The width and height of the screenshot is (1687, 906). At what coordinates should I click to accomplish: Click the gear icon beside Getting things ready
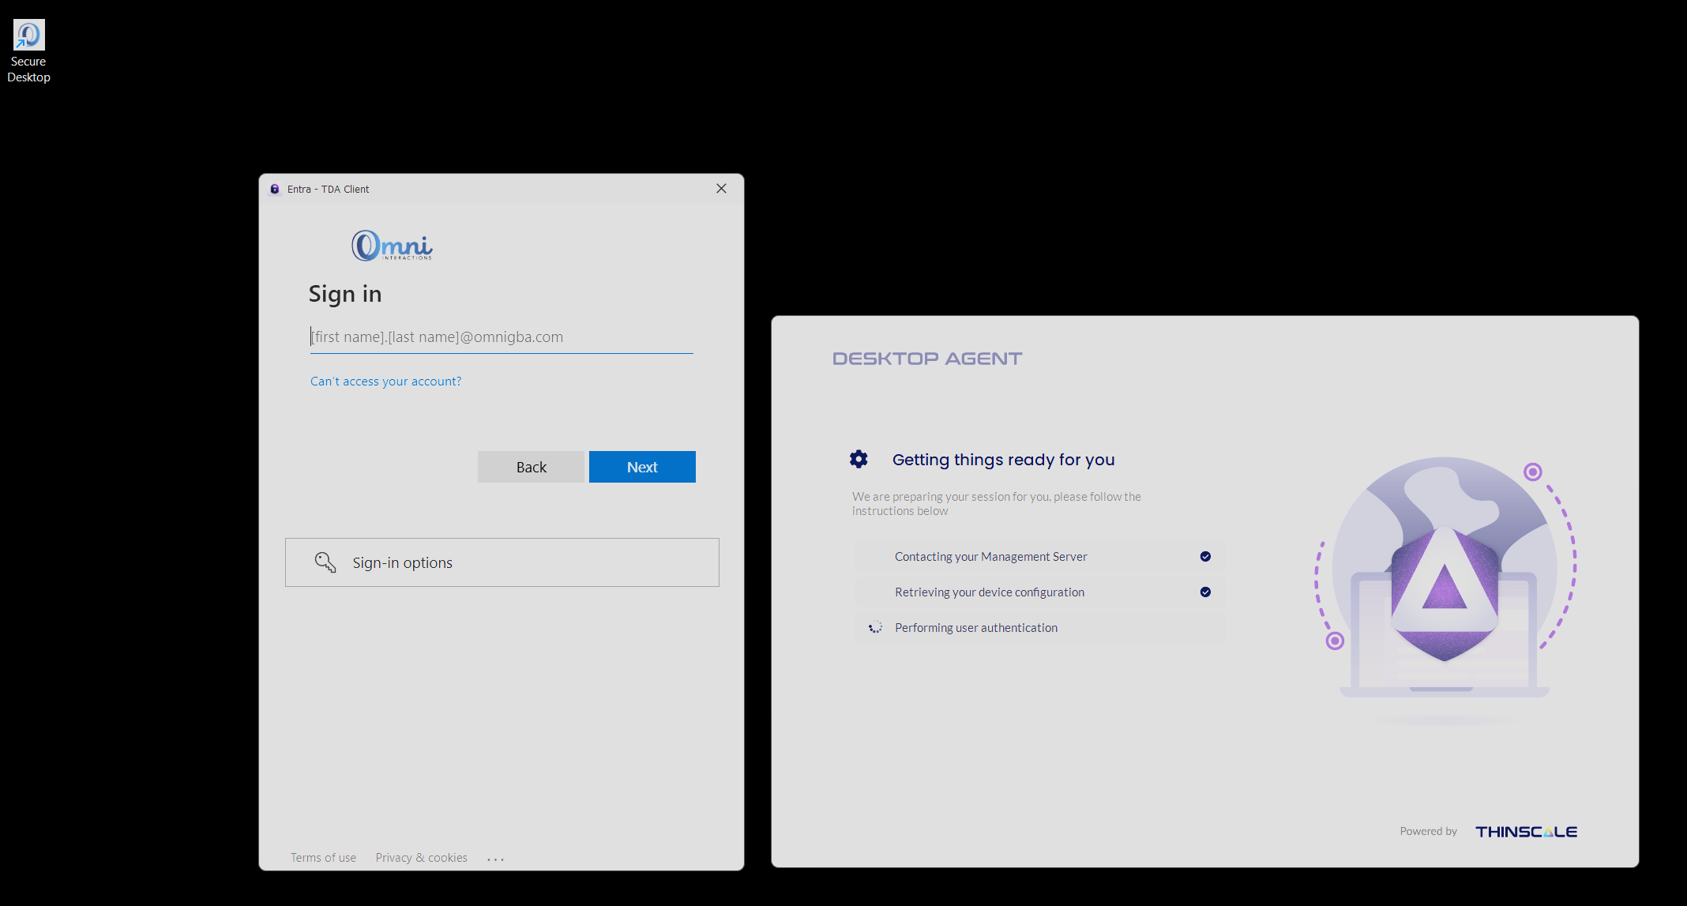[859, 459]
